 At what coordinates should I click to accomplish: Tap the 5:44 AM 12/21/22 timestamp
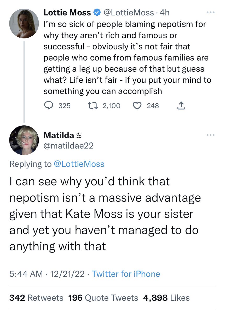47,274
